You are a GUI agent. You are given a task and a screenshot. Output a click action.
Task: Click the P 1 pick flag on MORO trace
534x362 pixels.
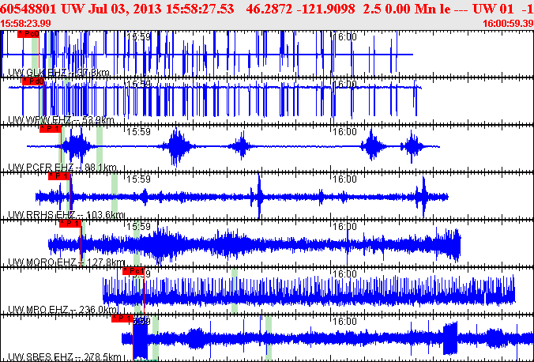pos(70,223)
